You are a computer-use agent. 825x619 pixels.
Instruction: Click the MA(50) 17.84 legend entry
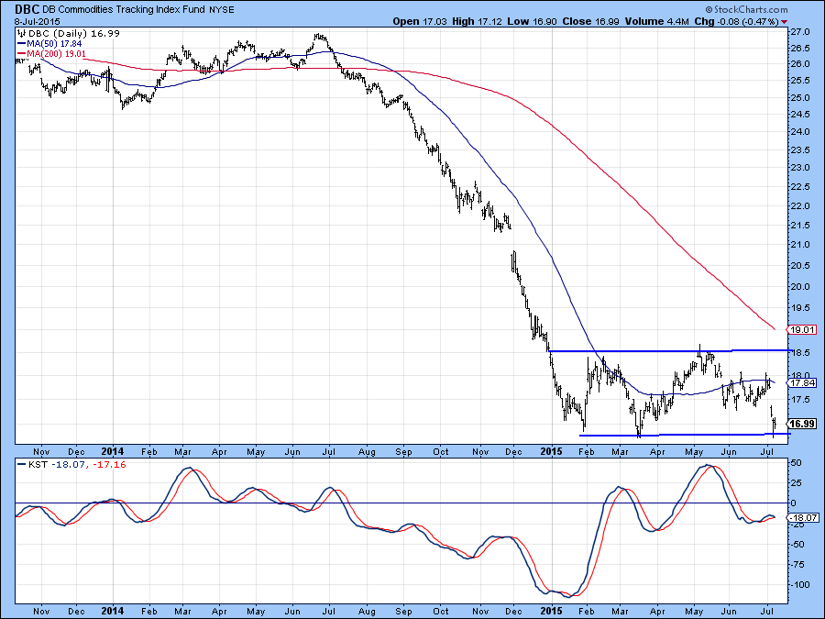click(x=49, y=44)
